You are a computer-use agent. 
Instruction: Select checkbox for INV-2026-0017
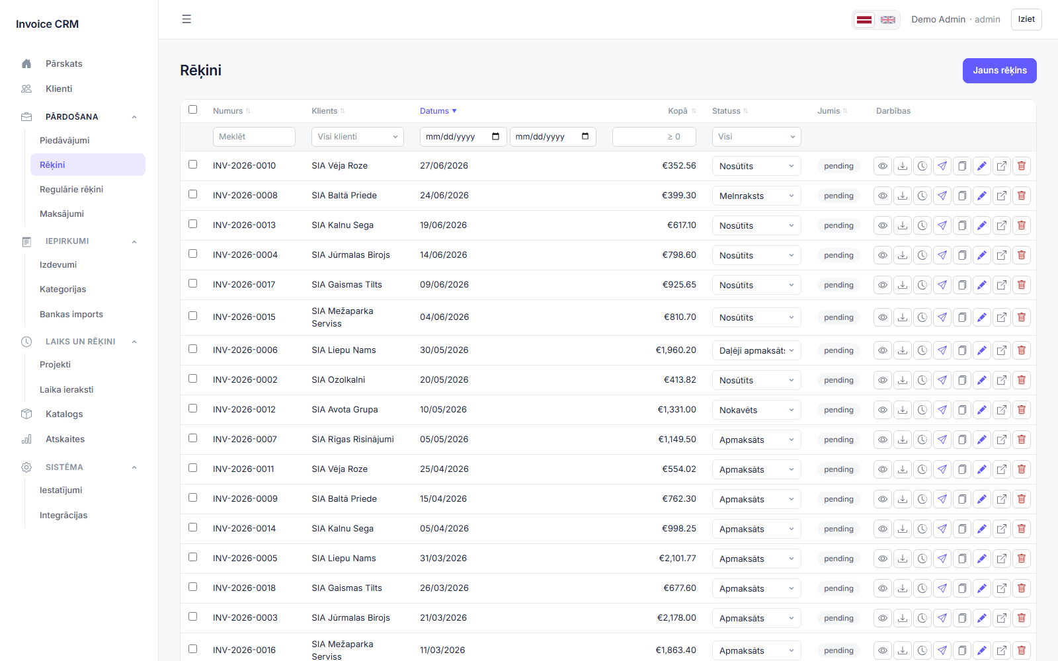[192, 284]
